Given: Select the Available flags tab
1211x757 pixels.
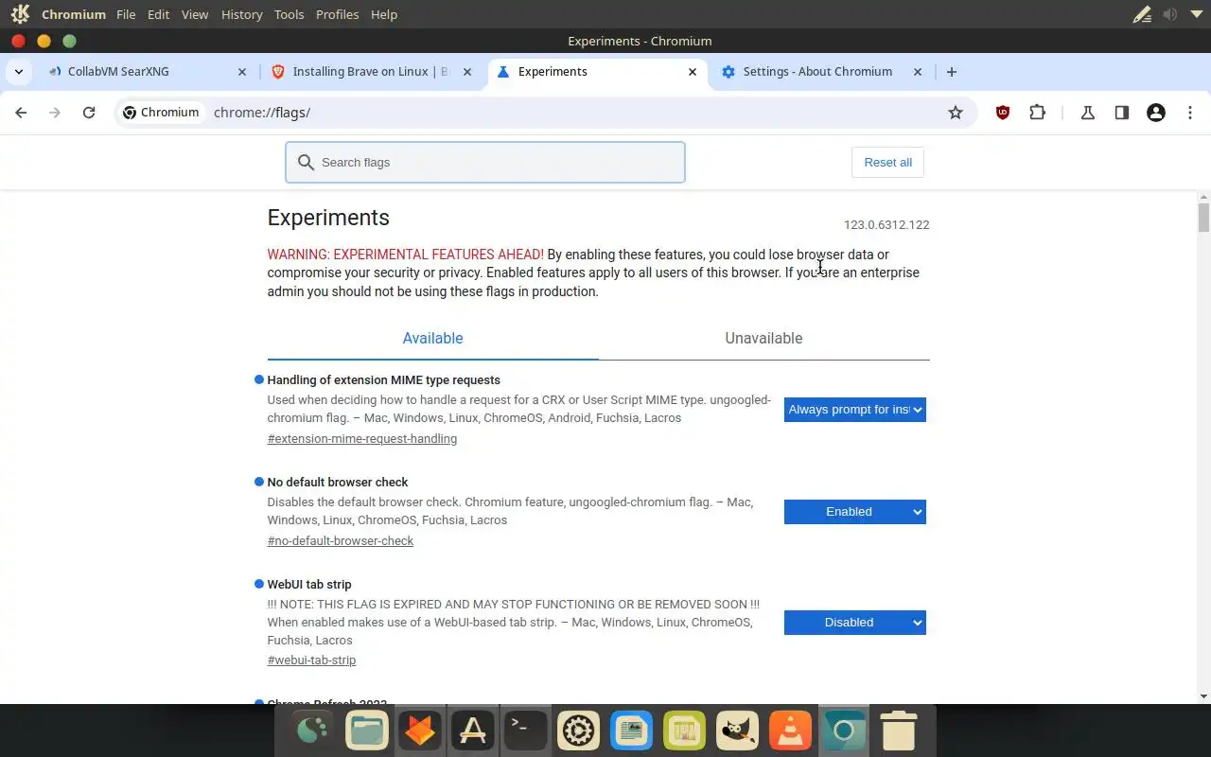Looking at the screenshot, I should [432, 339].
